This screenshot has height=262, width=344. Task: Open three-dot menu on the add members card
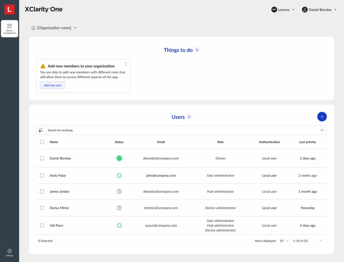point(126,64)
